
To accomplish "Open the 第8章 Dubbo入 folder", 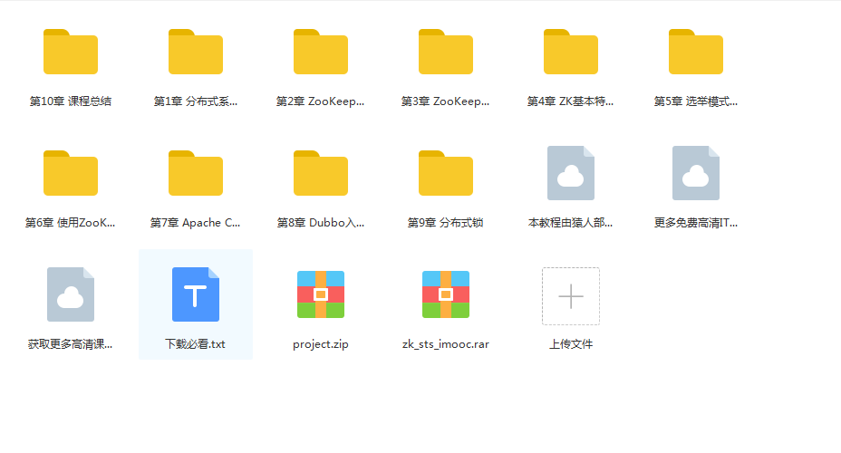I will pos(321,174).
